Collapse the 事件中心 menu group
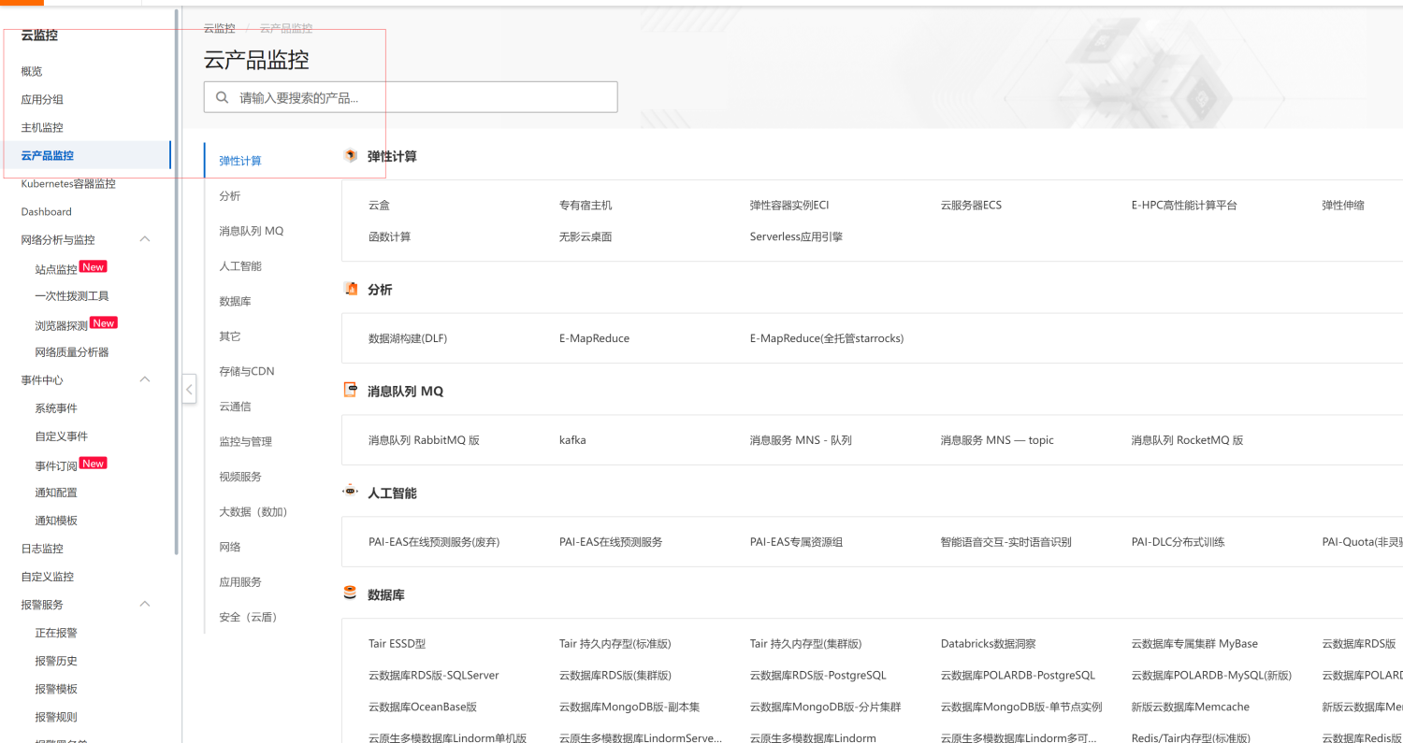1403x743 pixels. pos(145,379)
